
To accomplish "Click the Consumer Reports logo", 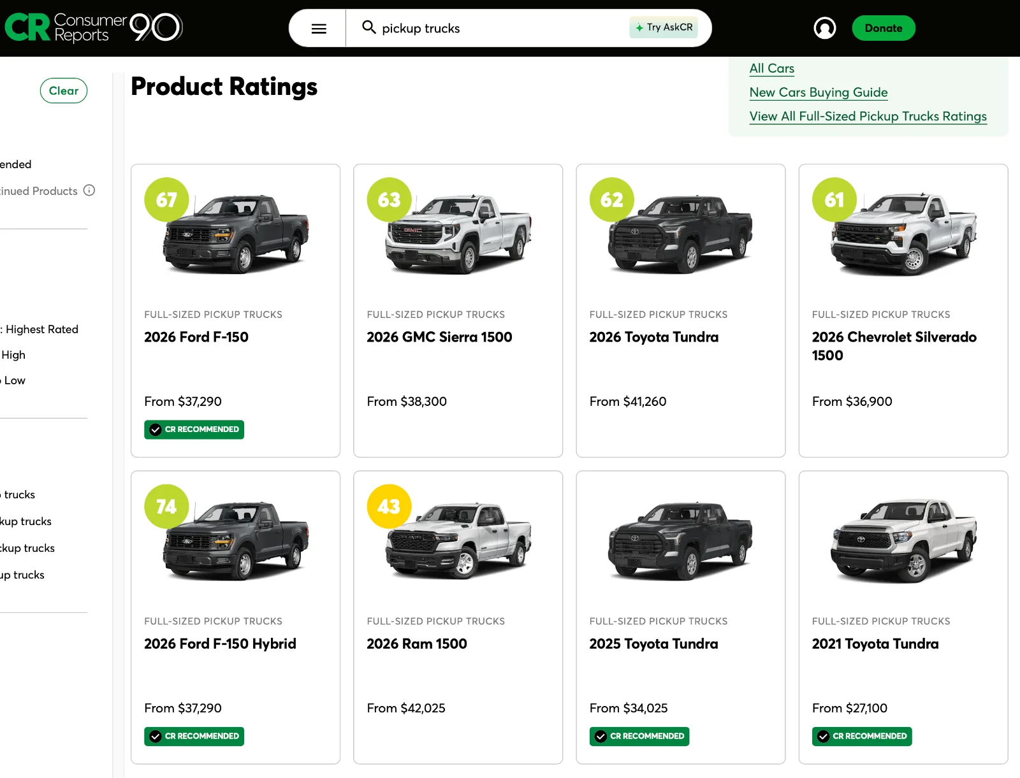I will point(94,27).
